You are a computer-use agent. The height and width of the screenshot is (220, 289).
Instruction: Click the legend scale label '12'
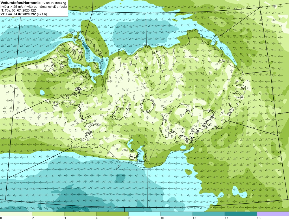point(194,218)
